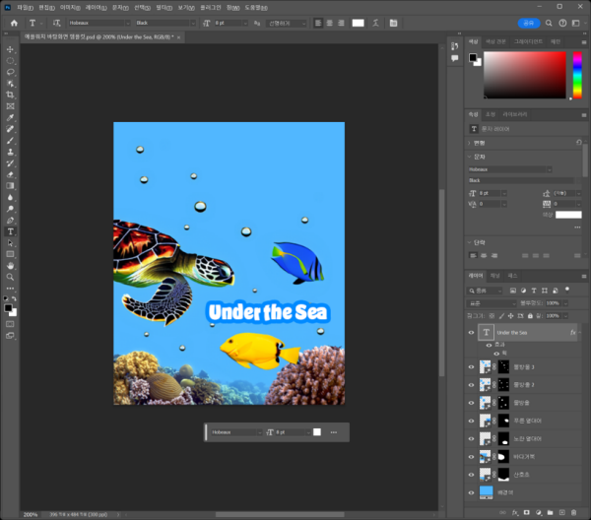This screenshot has height=520, width=591.
Task: Click the blue 공유 share button
Action: (x=528, y=23)
